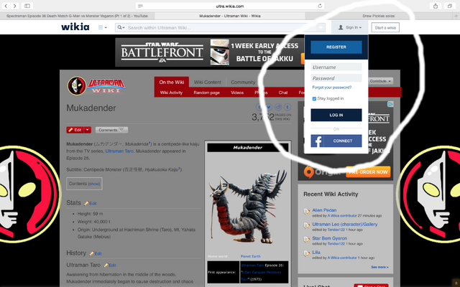
Task: Click the AdChoices icon on sidebar ad
Action: coord(390,104)
